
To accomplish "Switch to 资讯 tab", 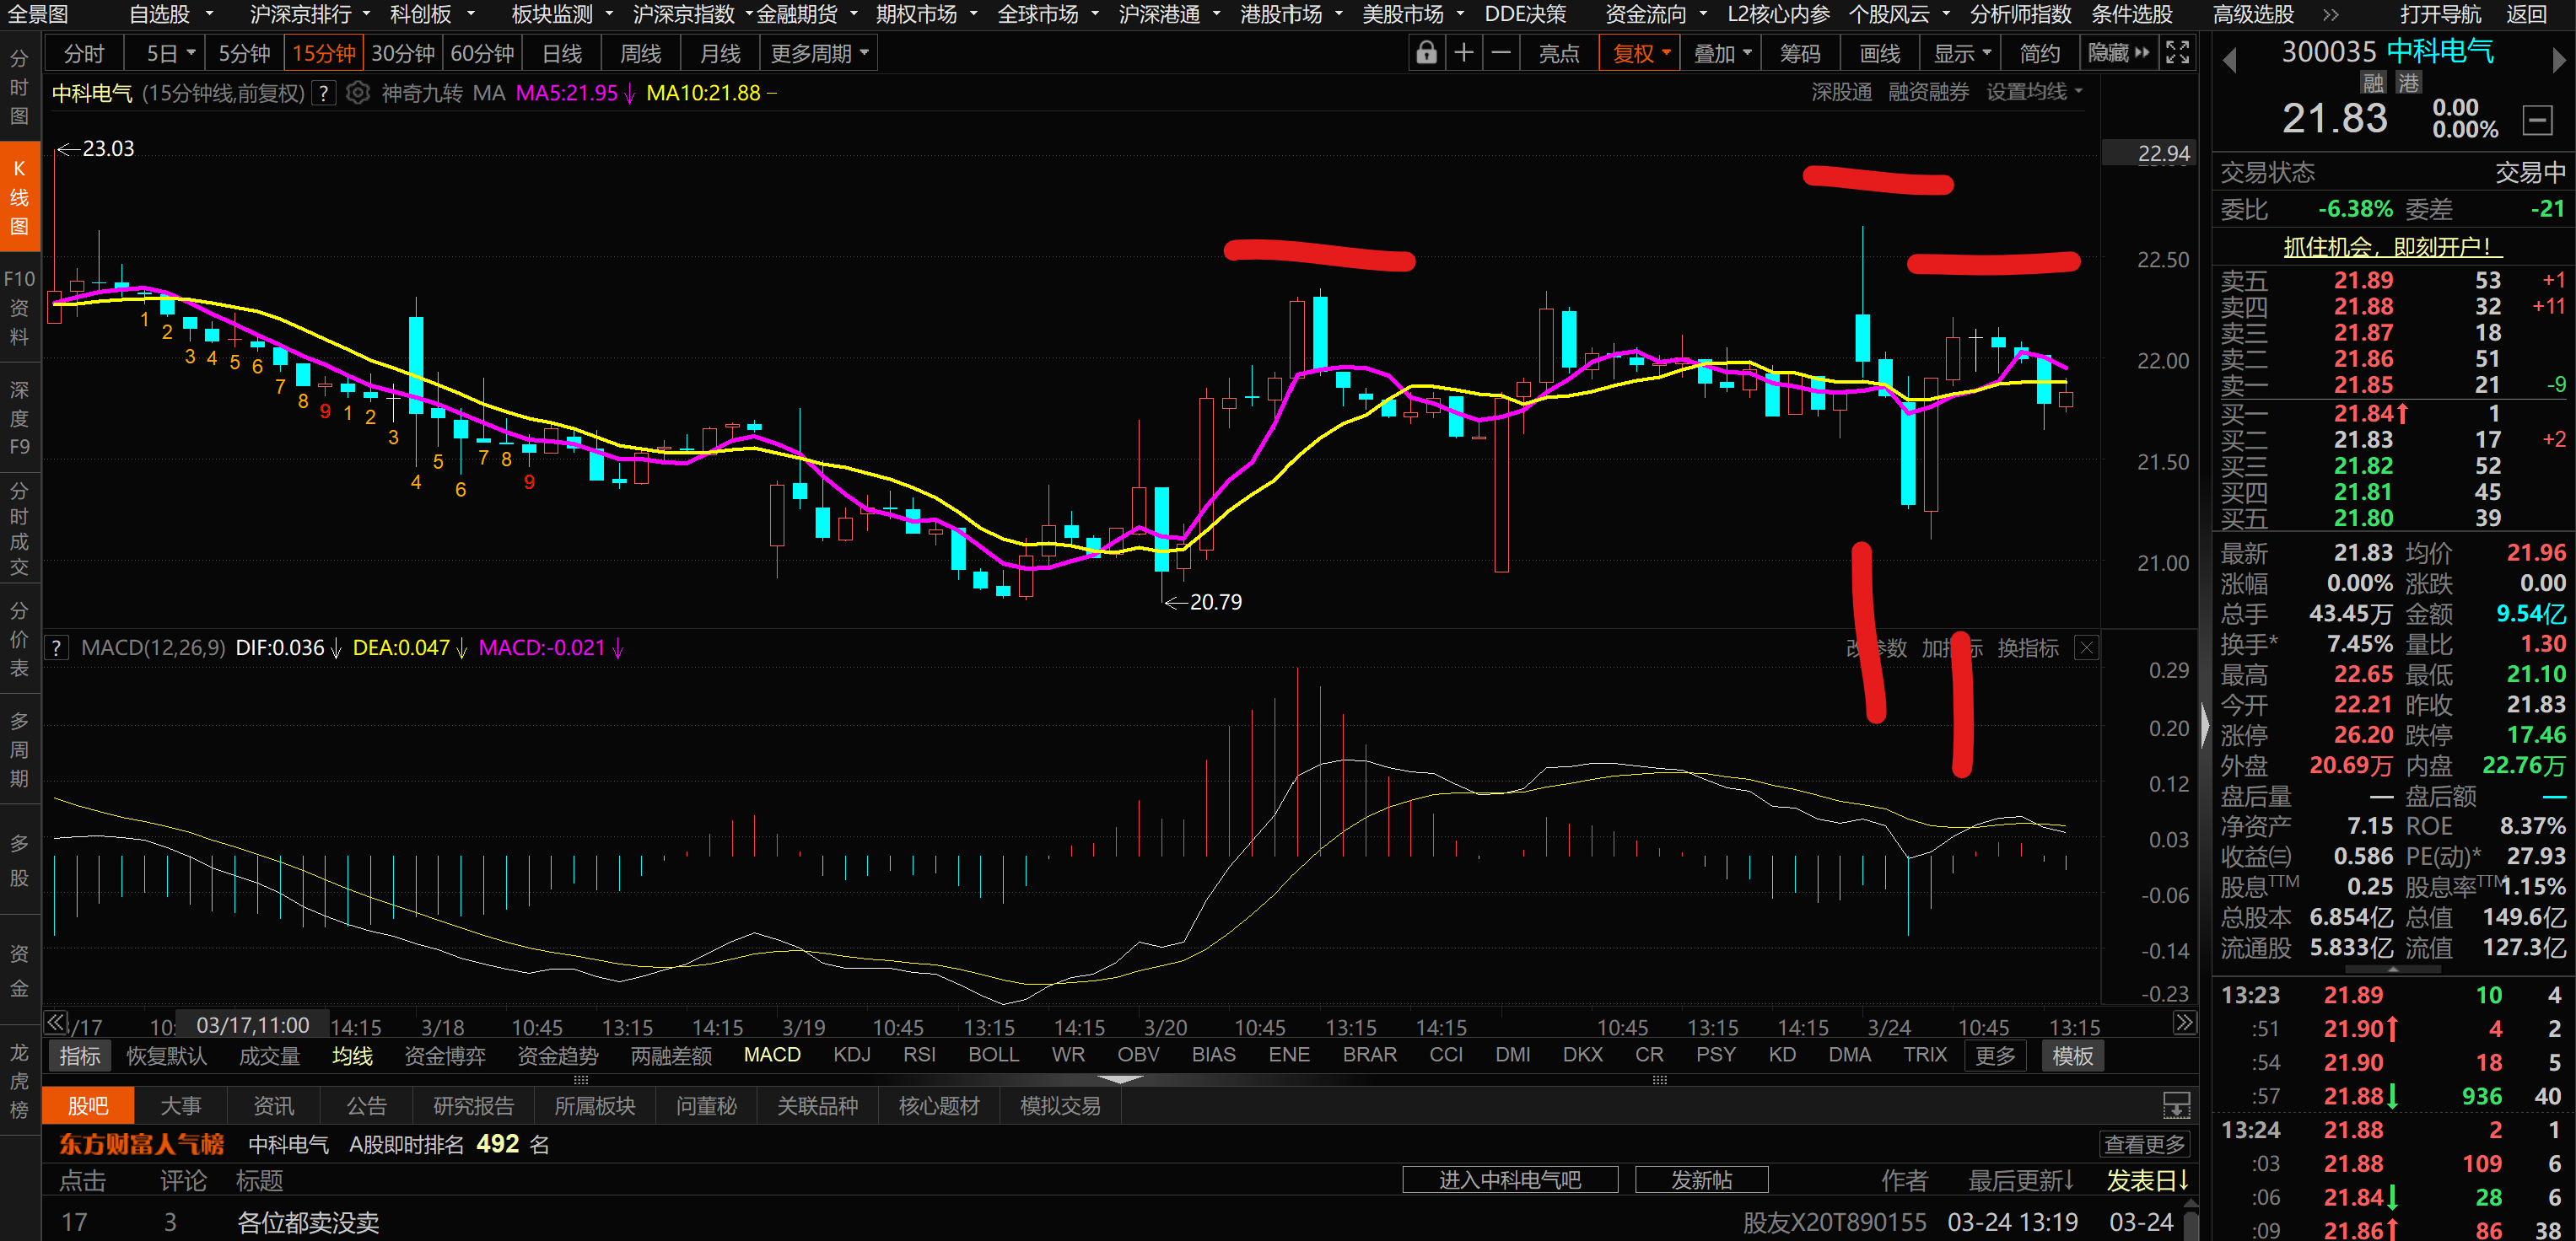I will coord(273,1106).
